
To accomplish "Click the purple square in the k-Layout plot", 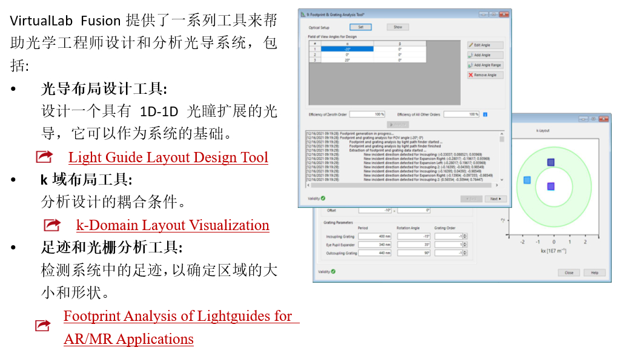I will pyautogui.click(x=551, y=186).
